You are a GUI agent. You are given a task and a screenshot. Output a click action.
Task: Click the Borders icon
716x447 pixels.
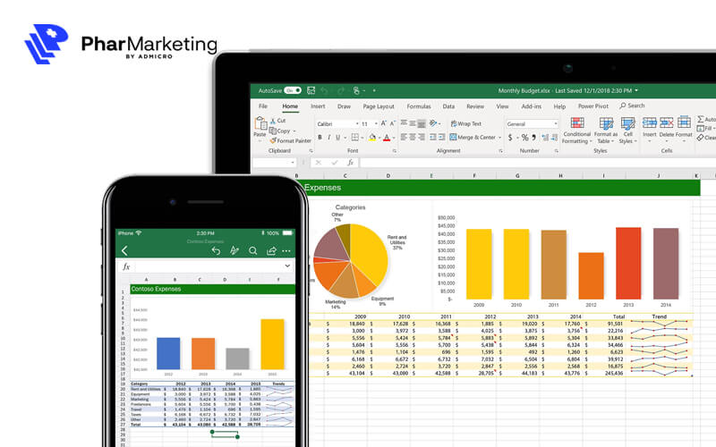(354, 138)
